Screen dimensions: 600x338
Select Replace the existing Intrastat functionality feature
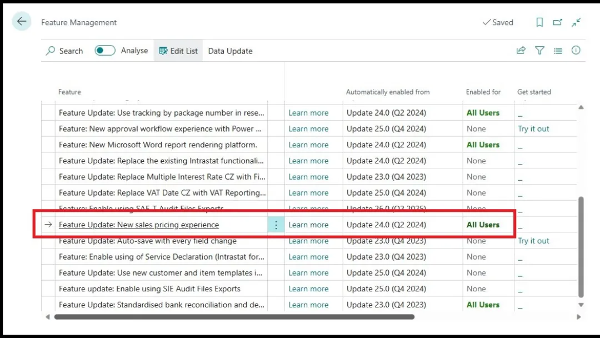(x=161, y=161)
